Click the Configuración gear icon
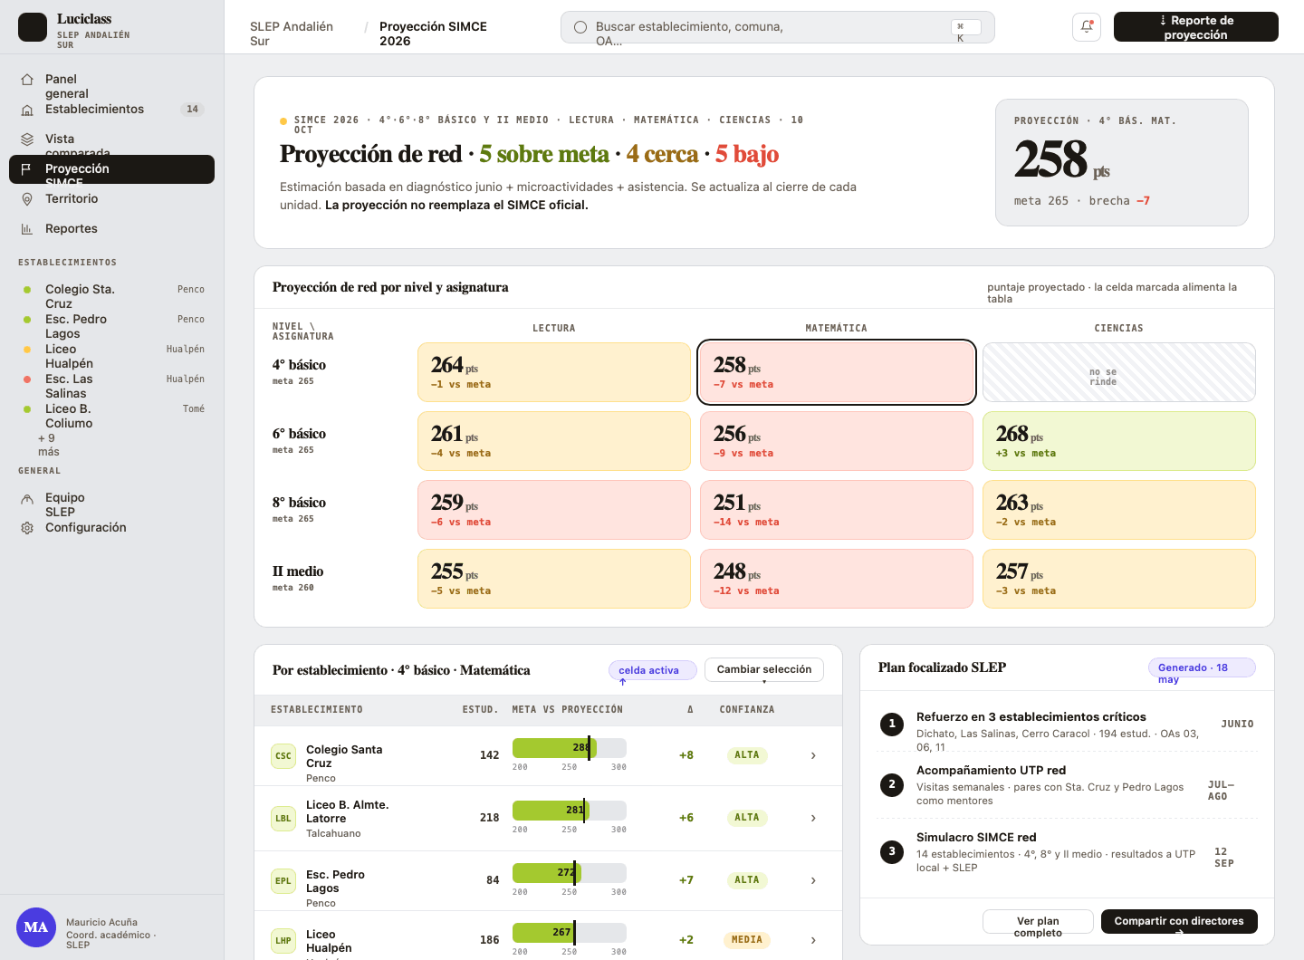 [x=27, y=528]
